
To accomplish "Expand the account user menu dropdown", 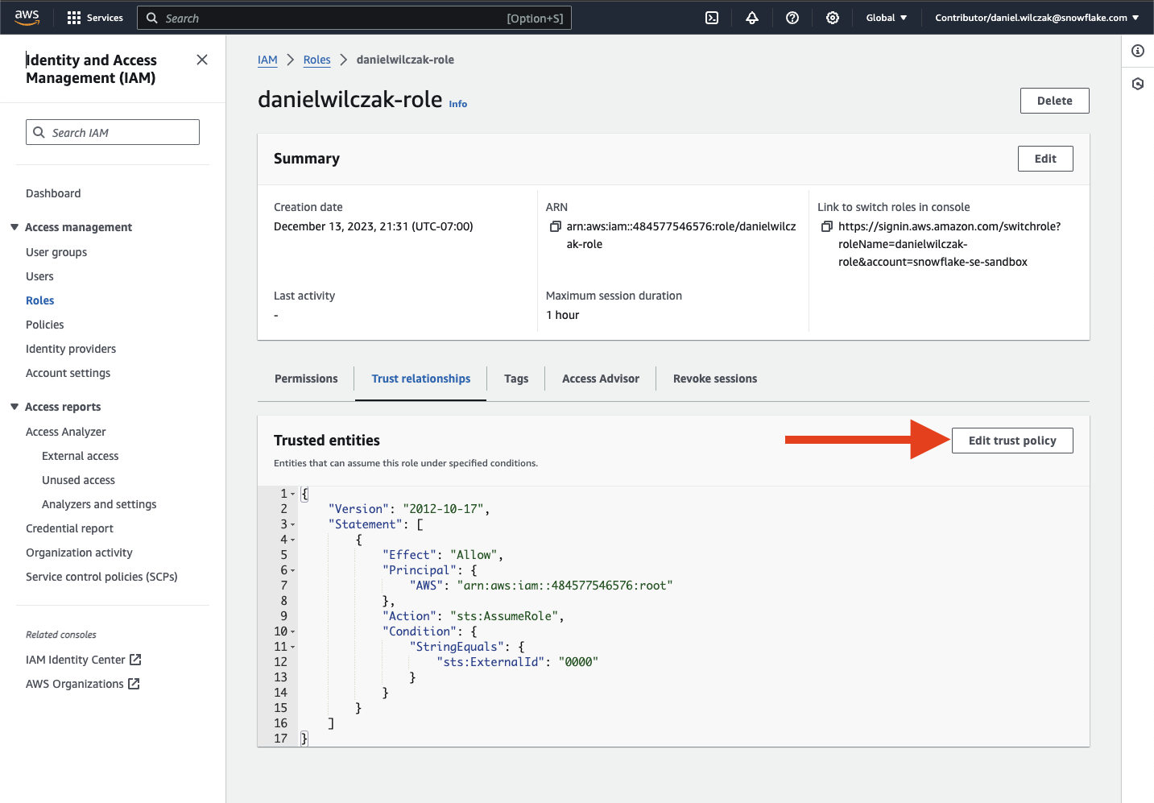I will 1036,18.
